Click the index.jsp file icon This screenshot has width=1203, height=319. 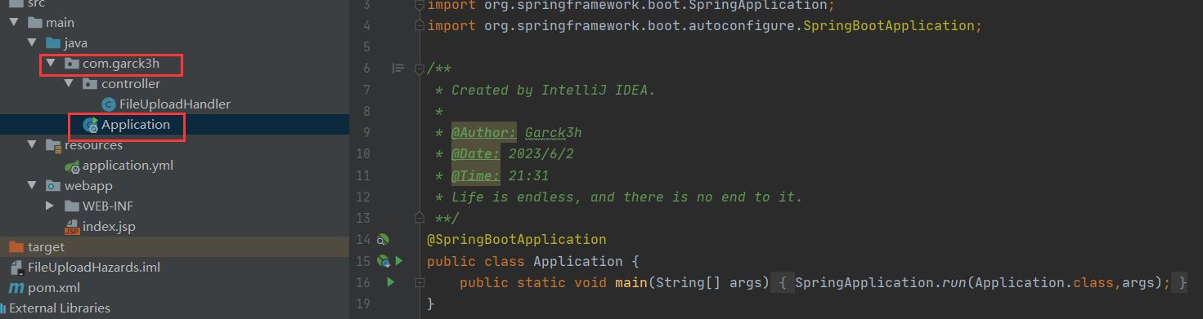pos(72,227)
